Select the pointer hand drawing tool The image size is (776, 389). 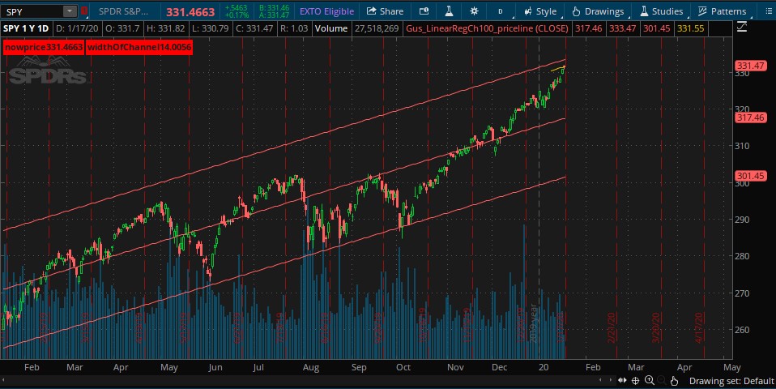[674, 381]
